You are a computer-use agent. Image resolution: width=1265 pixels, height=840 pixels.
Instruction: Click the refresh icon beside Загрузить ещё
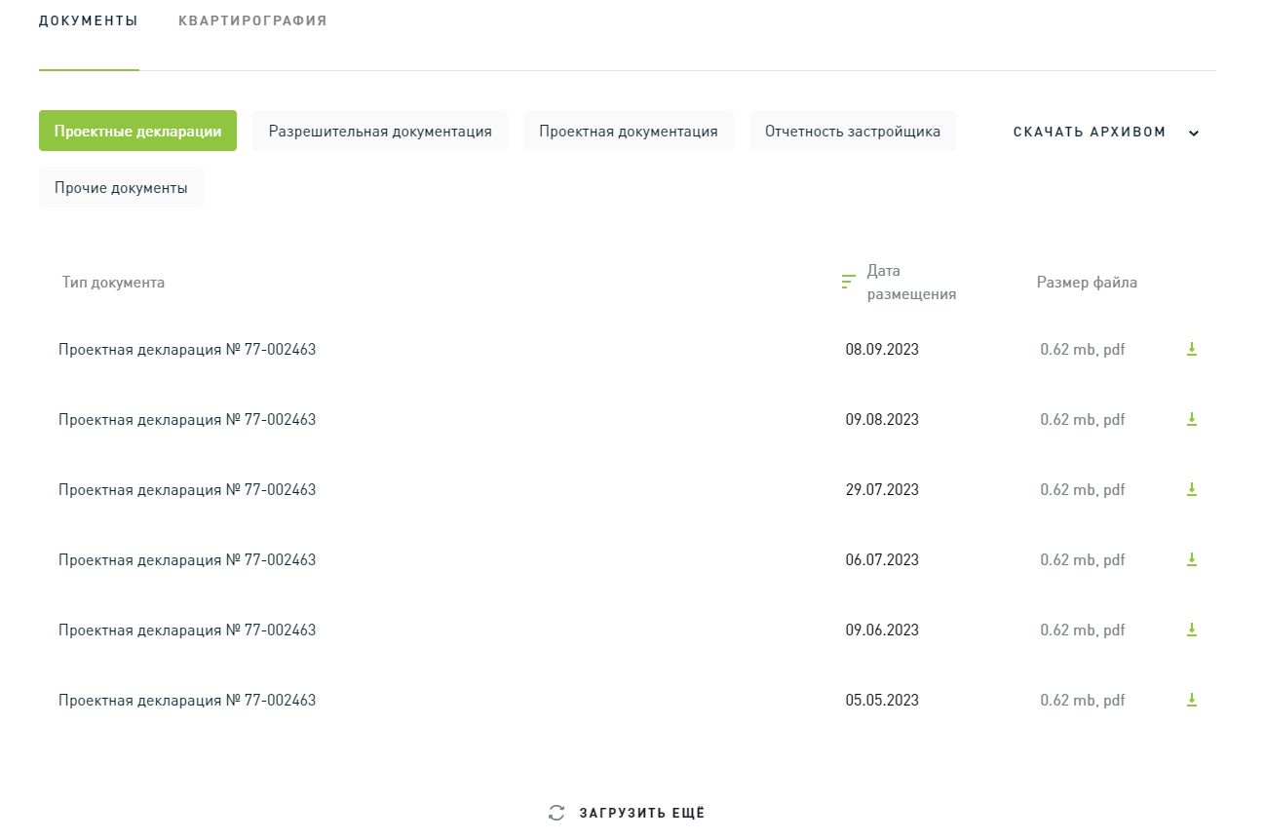556,813
